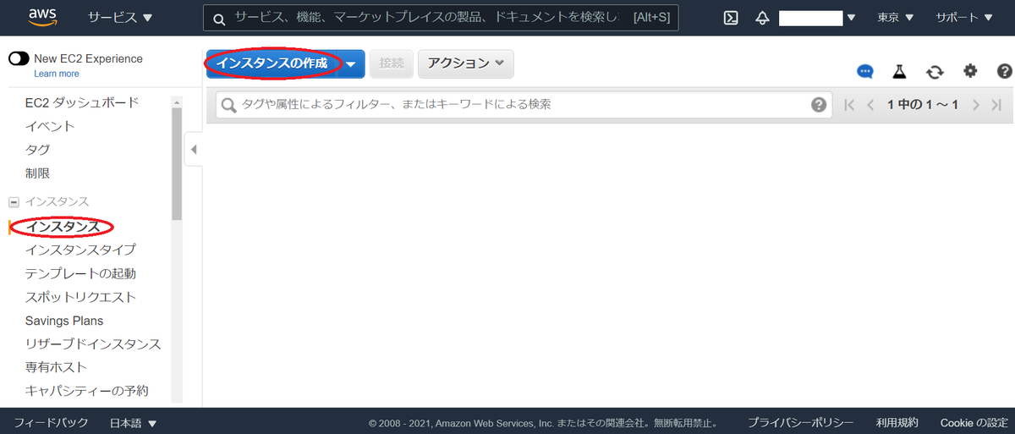This screenshot has height=434, width=1015.
Task: Go to next page of results
Action: (x=976, y=105)
